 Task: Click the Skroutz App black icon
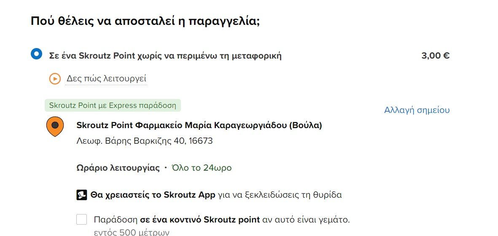click(x=82, y=195)
